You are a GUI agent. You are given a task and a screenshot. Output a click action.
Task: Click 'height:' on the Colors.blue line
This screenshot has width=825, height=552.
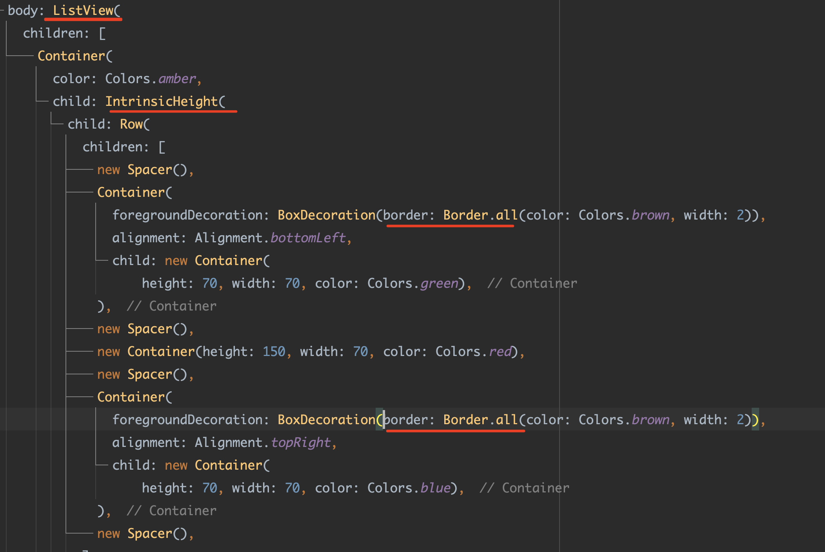(168, 488)
